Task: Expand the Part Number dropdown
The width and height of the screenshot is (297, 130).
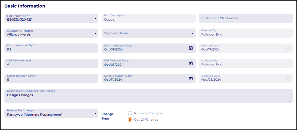Action: click(x=95, y=18)
